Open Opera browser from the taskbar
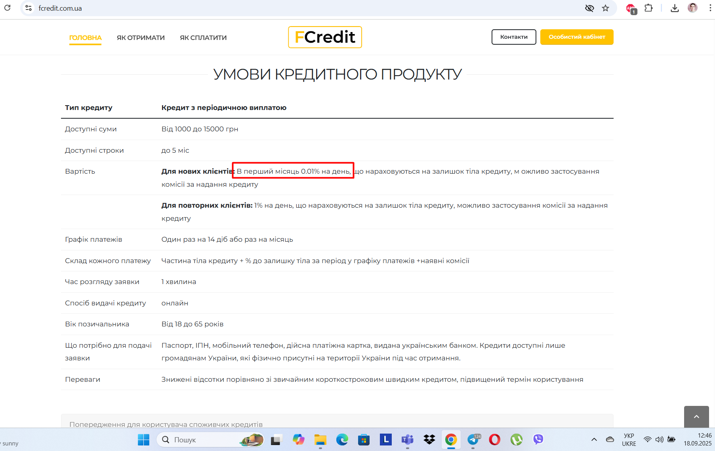This screenshot has width=715, height=451. point(494,440)
